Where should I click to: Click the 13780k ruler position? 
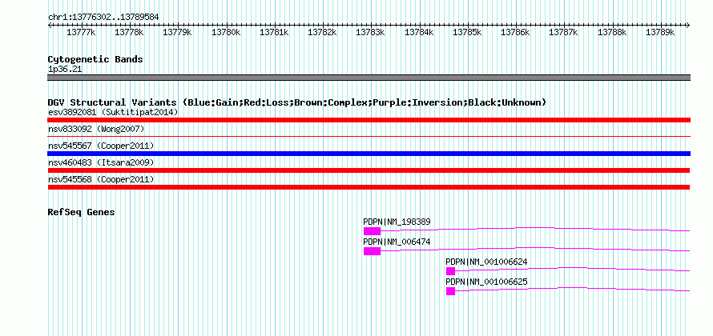(226, 32)
